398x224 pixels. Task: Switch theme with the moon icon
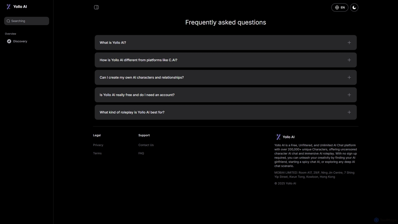click(x=354, y=7)
